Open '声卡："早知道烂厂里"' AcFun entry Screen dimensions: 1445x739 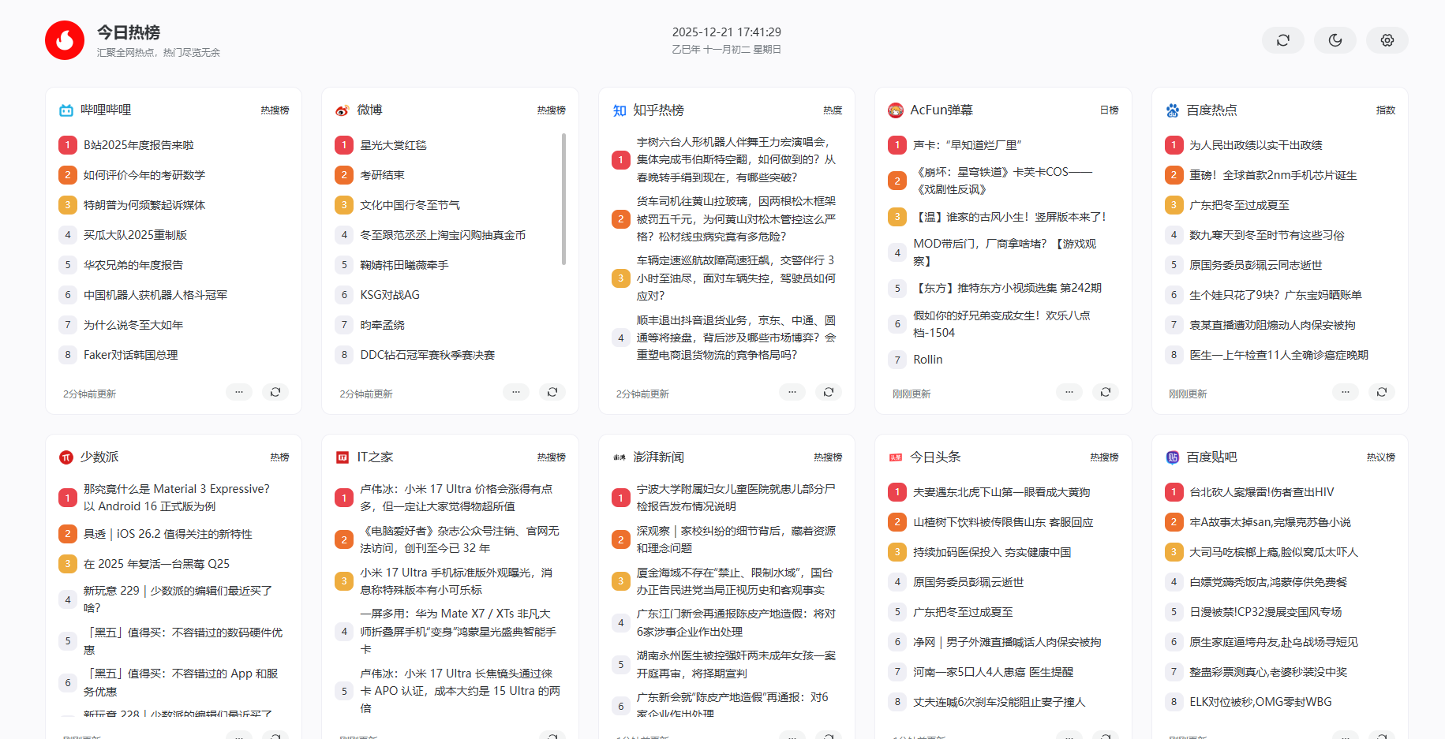(968, 145)
